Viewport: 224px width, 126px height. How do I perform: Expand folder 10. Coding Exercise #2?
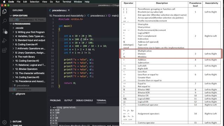[27, 61]
